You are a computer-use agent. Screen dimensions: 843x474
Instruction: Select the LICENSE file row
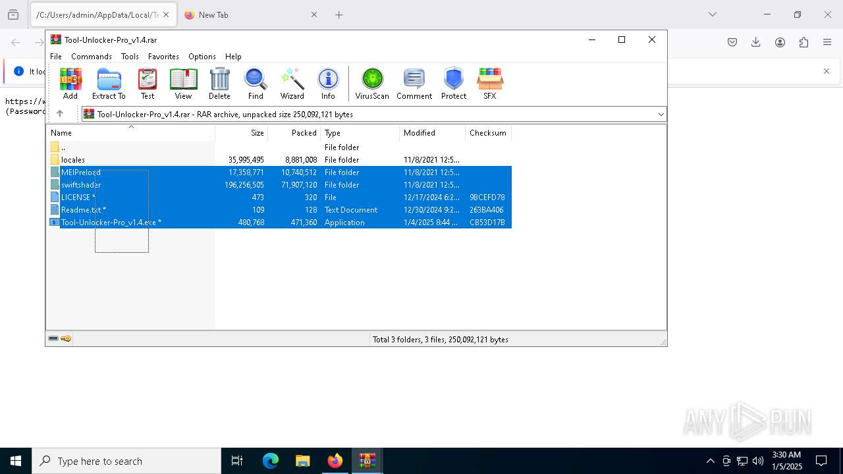281,197
